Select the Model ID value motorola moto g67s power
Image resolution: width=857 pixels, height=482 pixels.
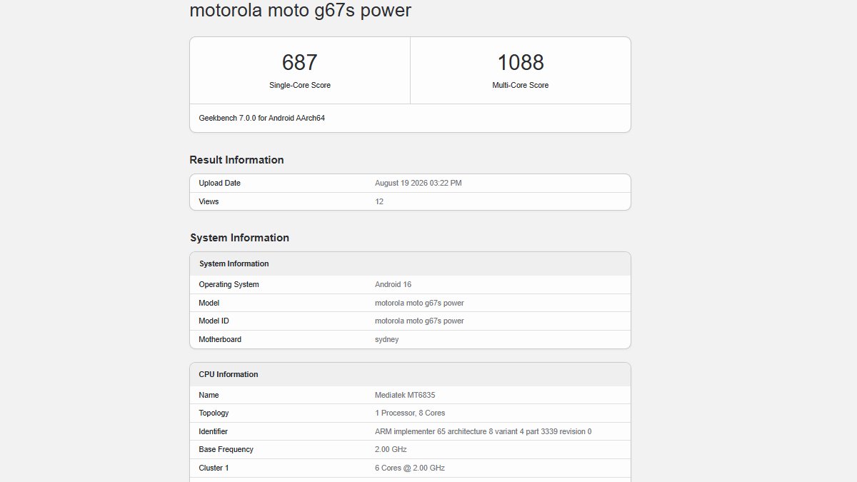click(x=419, y=321)
